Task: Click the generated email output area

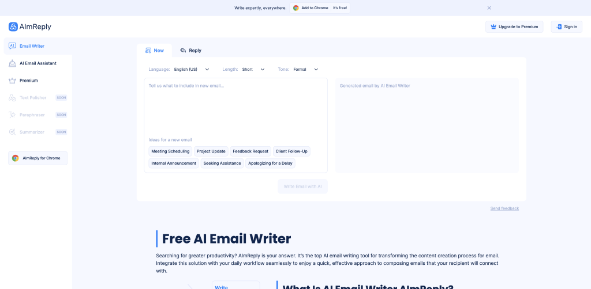Action: (427, 125)
